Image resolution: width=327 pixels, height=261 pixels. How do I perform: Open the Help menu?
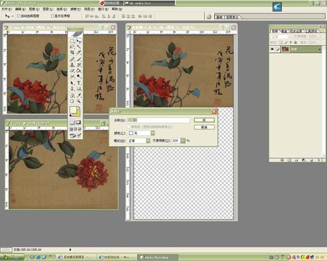(117, 9)
